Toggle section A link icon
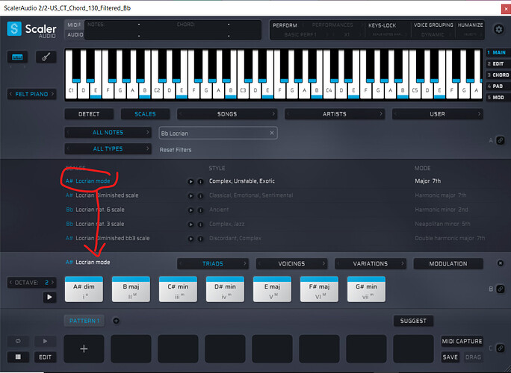Screen dimensions: 511x373 coord(501,140)
